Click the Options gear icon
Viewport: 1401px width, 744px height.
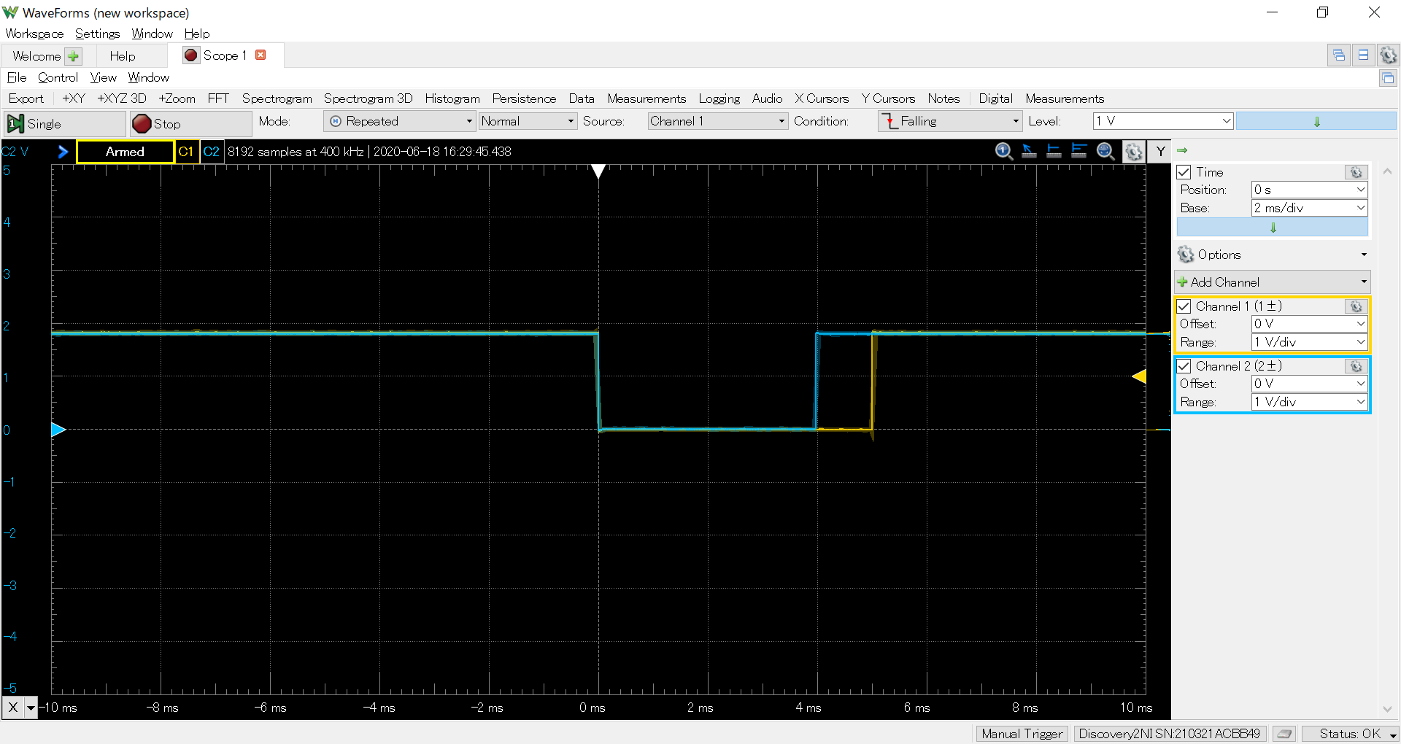pyautogui.click(x=1186, y=255)
